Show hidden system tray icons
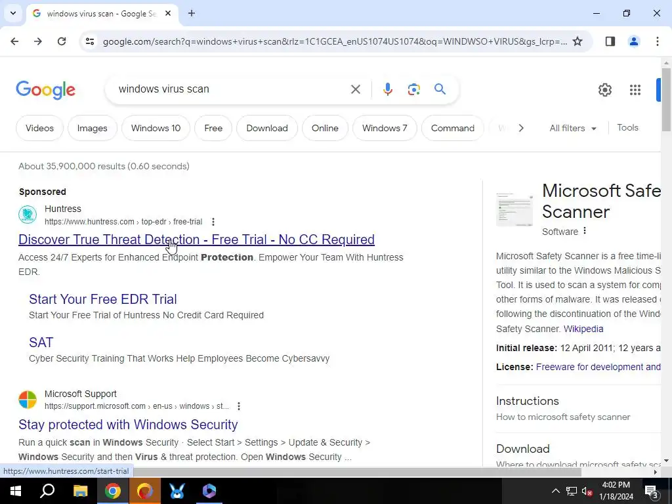 (x=555, y=491)
